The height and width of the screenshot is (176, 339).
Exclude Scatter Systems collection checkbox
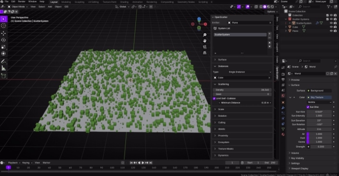[x=327, y=19]
